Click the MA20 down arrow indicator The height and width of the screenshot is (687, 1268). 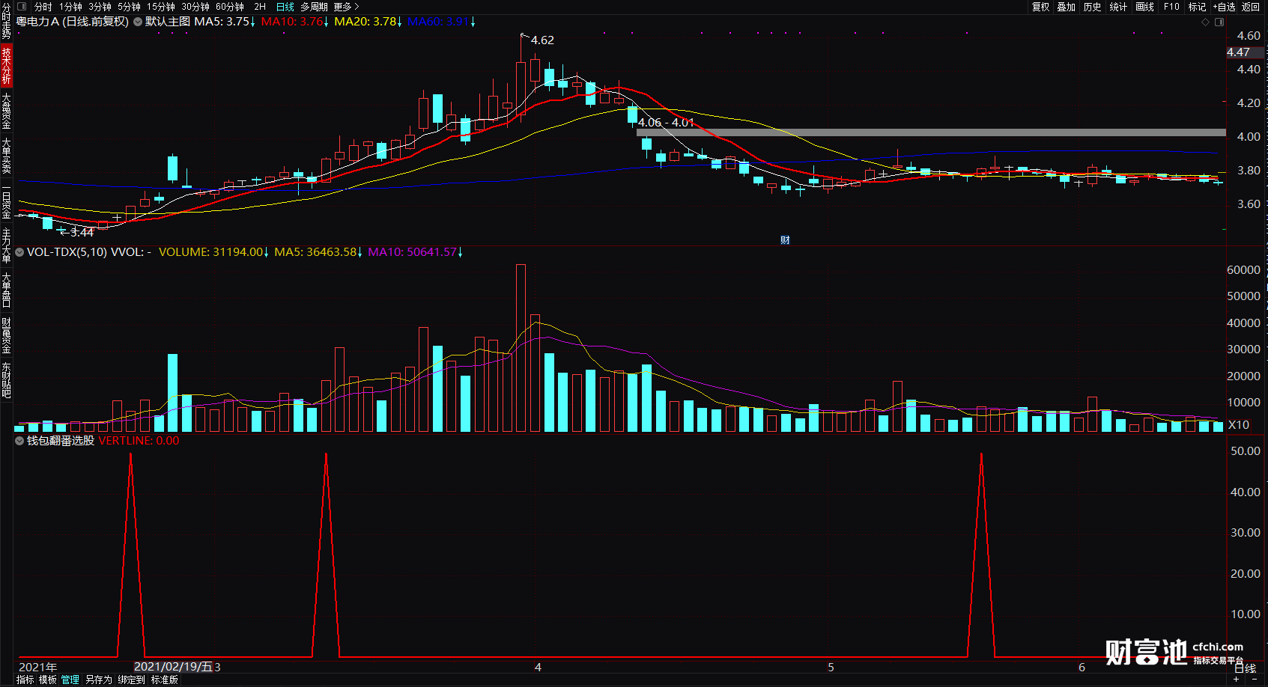400,22
